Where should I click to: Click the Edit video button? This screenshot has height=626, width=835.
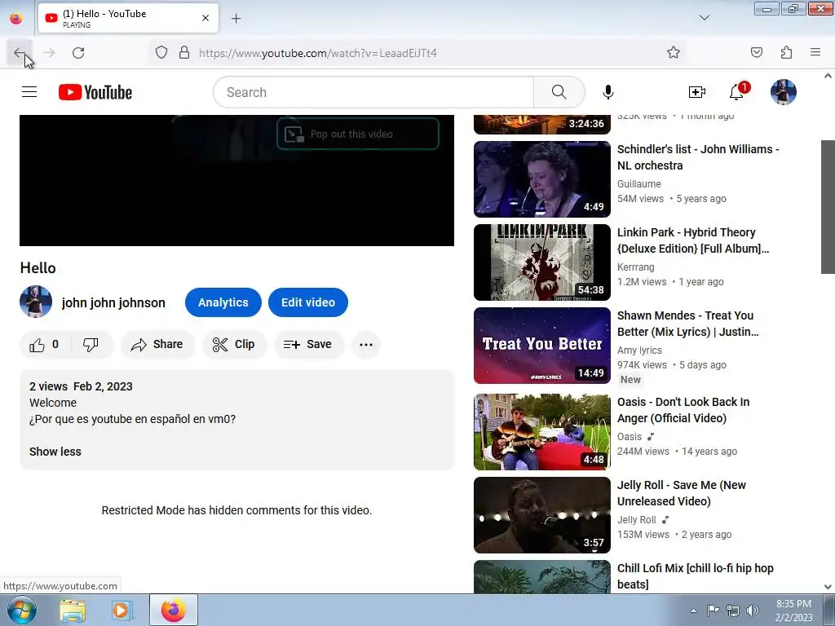307,302
